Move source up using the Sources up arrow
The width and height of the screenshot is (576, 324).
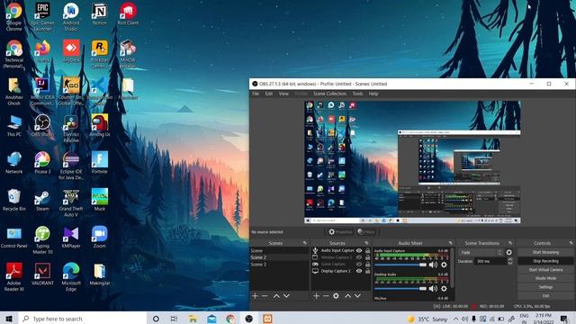coord(347,296)
